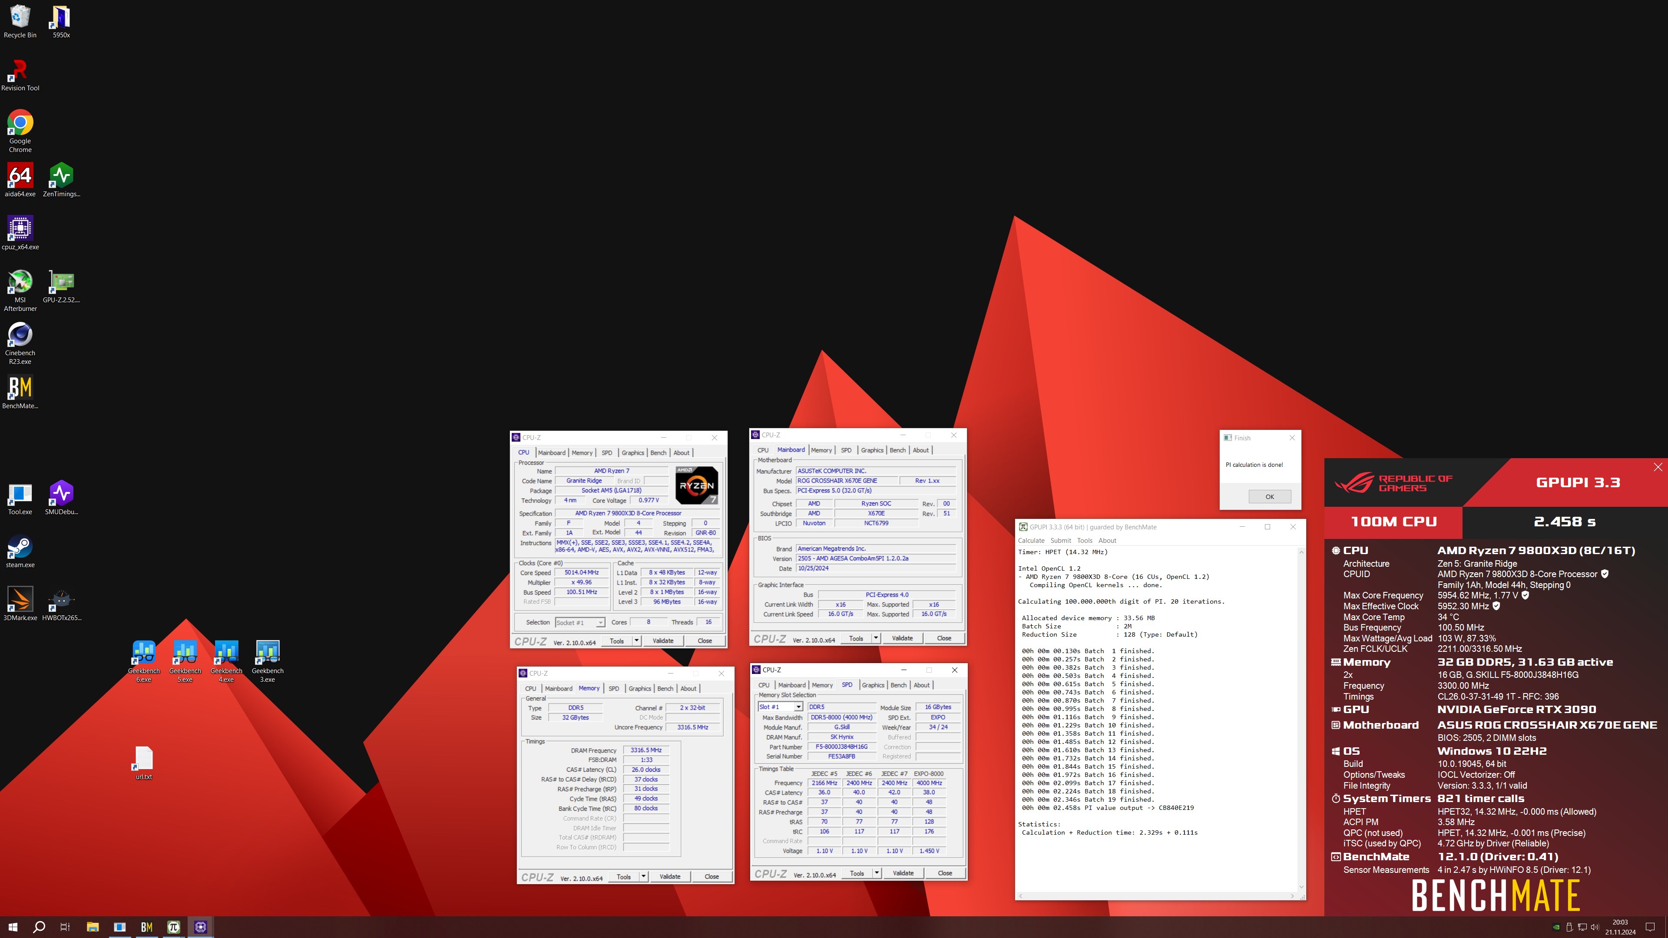
Task: Open cpuz_x64.exe desktop icon
Action: [20, 233]
